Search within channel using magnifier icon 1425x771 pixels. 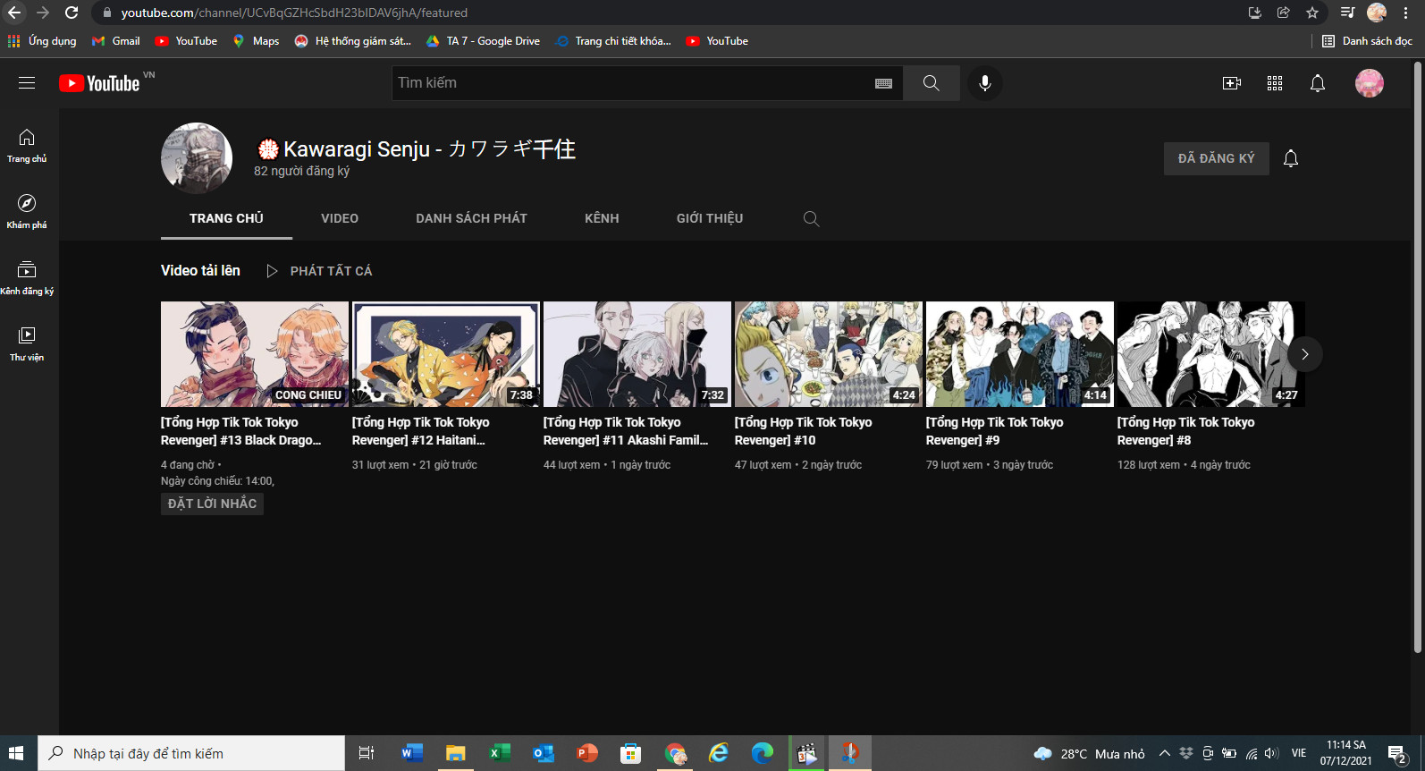pos(811,219)
